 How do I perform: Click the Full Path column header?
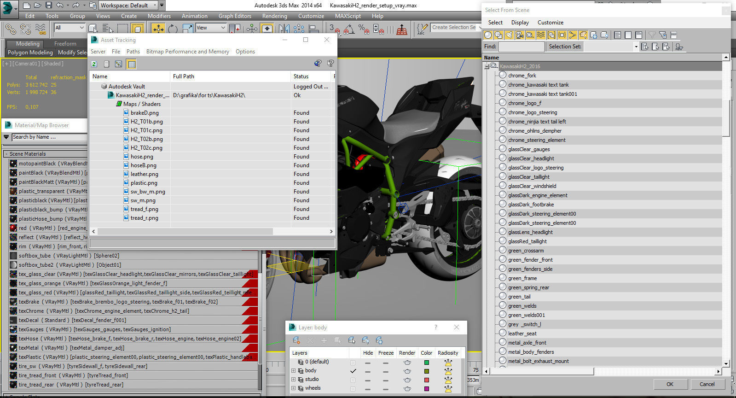click(231, 76)
